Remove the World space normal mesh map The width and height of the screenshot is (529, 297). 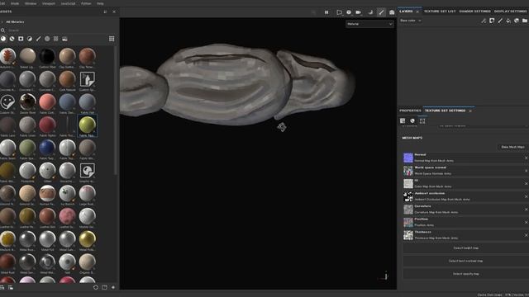tap(526, 171)
